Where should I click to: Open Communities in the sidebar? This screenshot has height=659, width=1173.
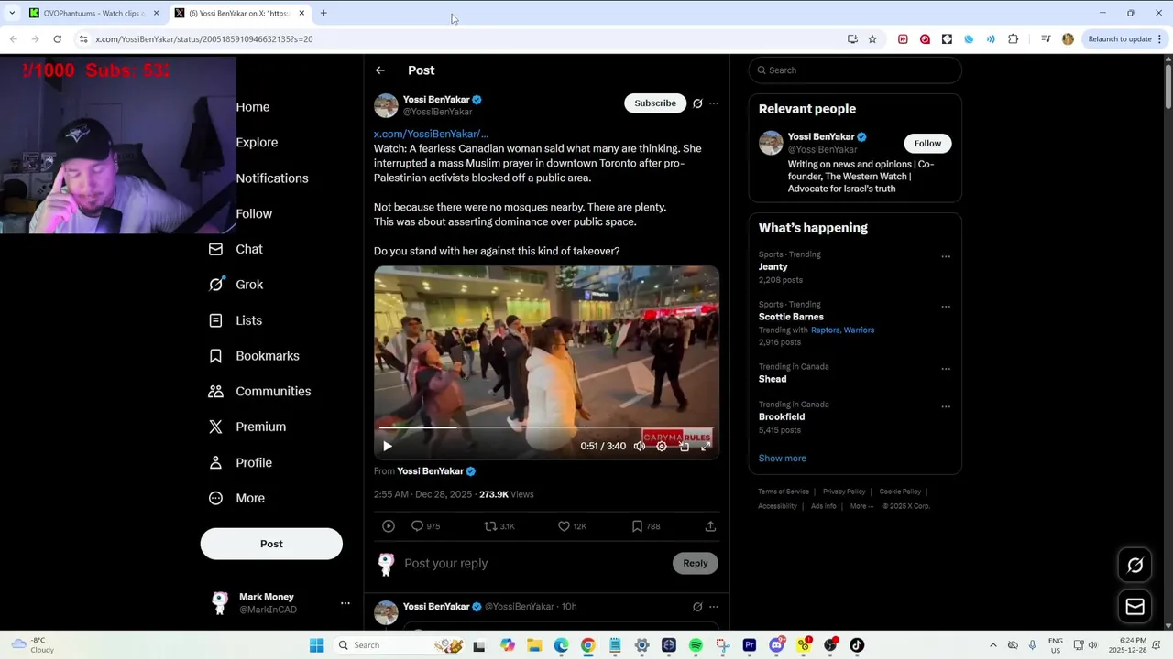[259, 391]
